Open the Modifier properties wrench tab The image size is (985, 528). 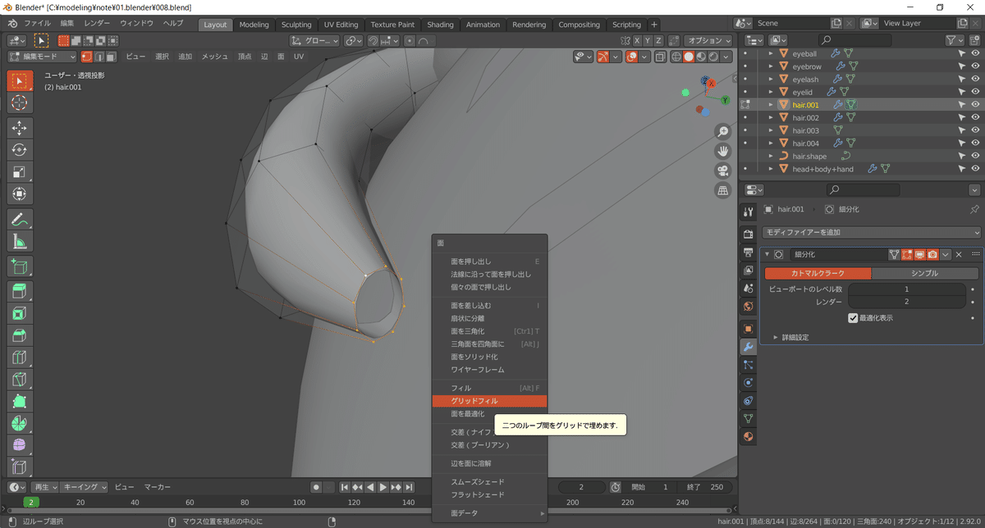pyautogui.click(x=748, y=347)
